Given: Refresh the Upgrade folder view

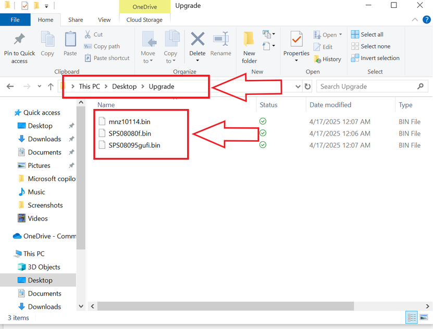Looking at the screenshot, I should [308, 87].
